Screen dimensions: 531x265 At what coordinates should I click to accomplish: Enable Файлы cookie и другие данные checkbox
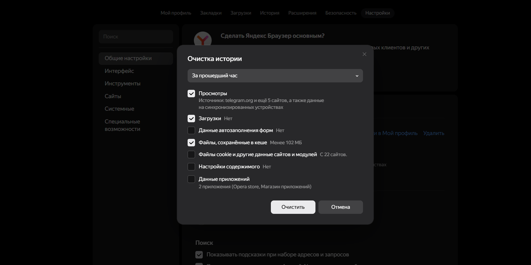click(x=191, y=154)
